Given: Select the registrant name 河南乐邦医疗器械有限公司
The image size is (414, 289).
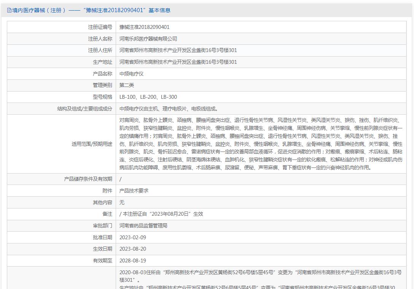Looking at the screenshot, I should tap(148, 39).
